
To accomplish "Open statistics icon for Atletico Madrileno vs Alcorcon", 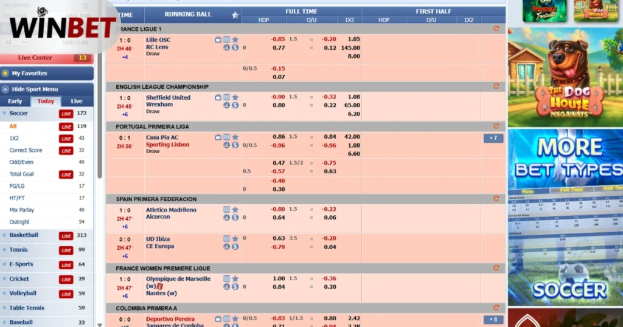I will tap(226, 218).
